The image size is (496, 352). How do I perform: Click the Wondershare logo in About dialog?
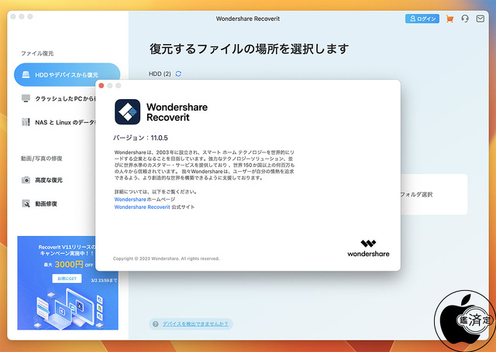tap(368, 248)
